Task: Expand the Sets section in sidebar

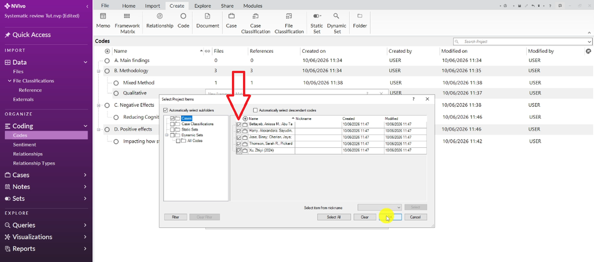Action: 85,198
